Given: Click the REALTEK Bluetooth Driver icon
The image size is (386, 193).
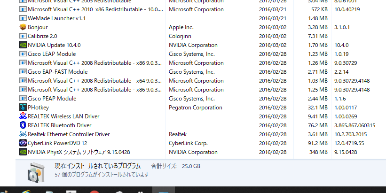Looking at the screenshot, I should 23,125.
